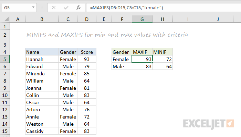241x137 pixels.
Task: Click Annie's gender cell 'Female'
Action: 68,117
